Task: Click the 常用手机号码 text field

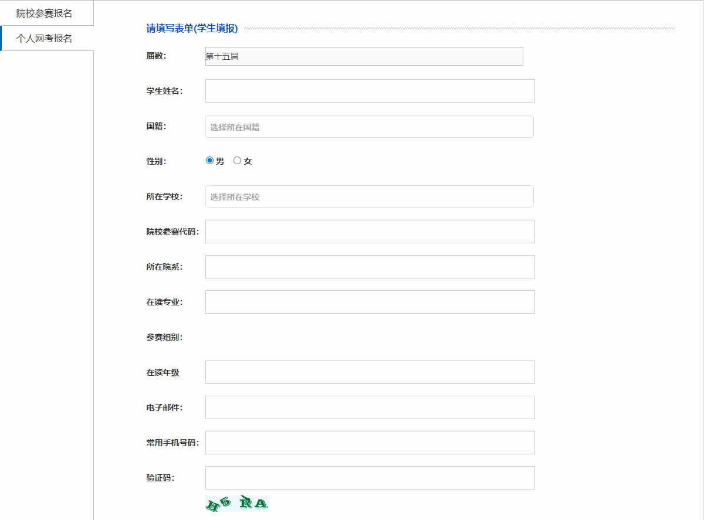Action: (370, 443)
